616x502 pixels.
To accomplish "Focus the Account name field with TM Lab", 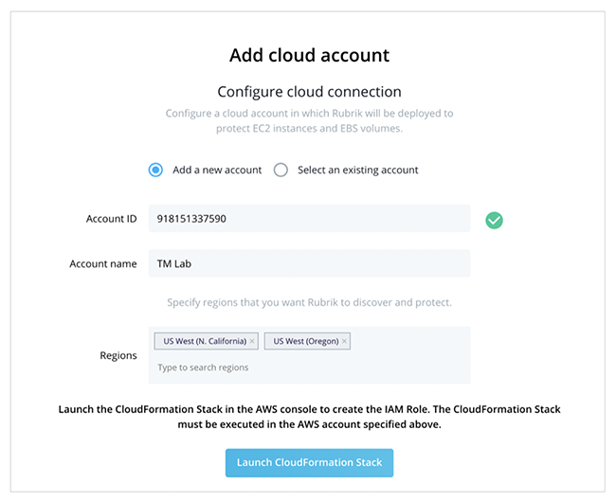I will [309, 263].
